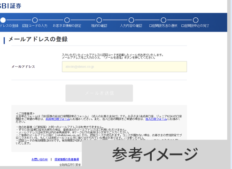The image size is (232, 169).
Task: Click the 規約の確認 step circle
Action: pos(99,20)
